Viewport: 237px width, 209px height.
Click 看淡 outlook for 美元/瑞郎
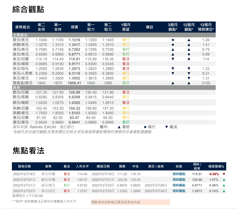coord(126,64)
